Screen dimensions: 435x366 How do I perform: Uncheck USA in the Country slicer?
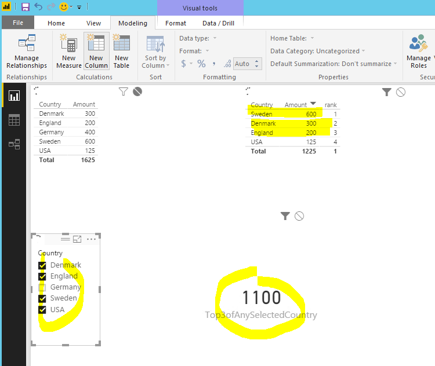click(42, 310)
